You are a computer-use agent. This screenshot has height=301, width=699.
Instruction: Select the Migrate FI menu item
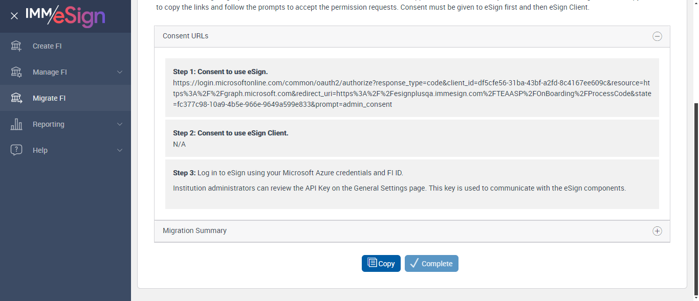[x=49, y=98]
